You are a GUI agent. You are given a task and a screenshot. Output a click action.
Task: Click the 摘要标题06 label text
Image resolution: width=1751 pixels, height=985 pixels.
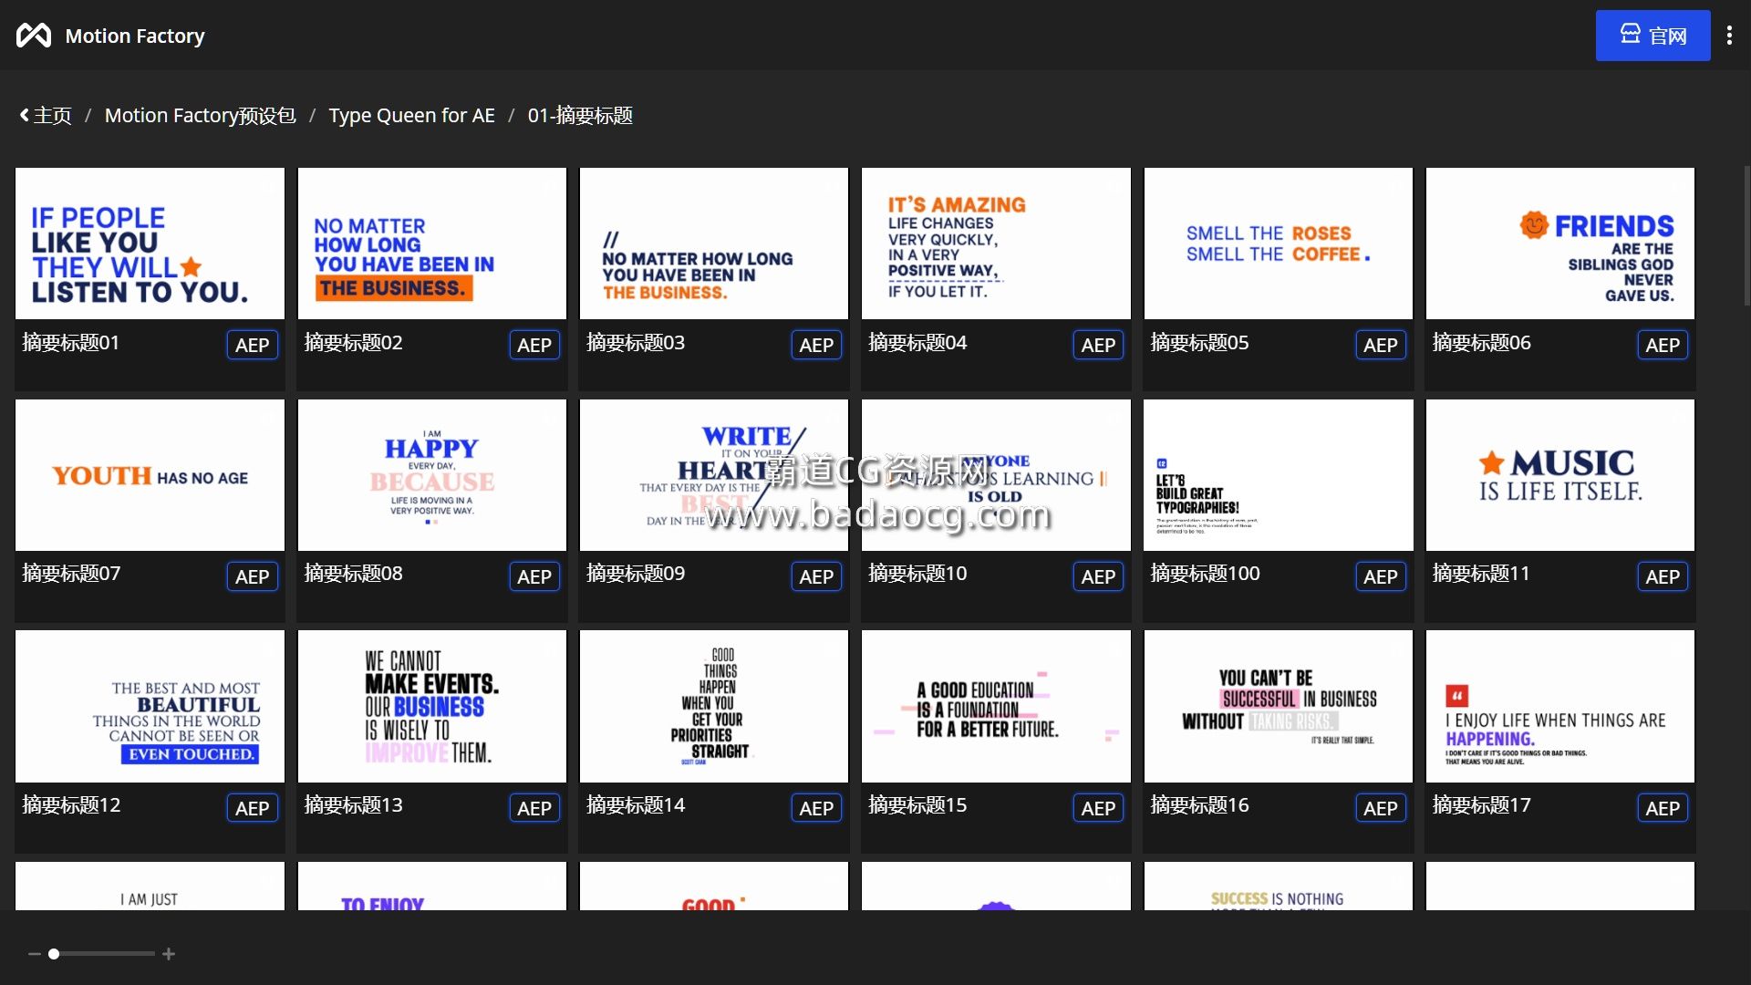click(x=1481, y=343)
